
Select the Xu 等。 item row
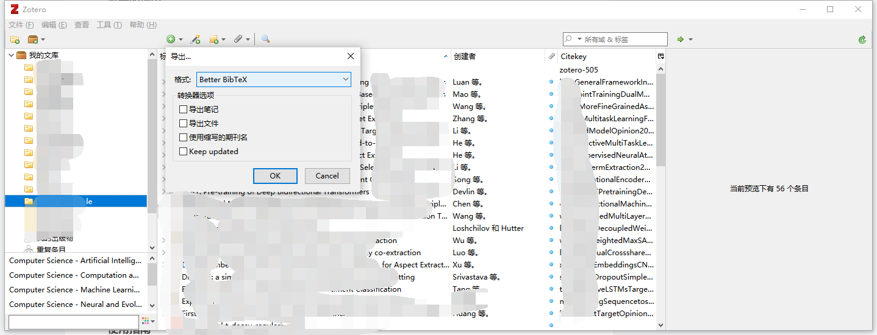tap(407, 265)
